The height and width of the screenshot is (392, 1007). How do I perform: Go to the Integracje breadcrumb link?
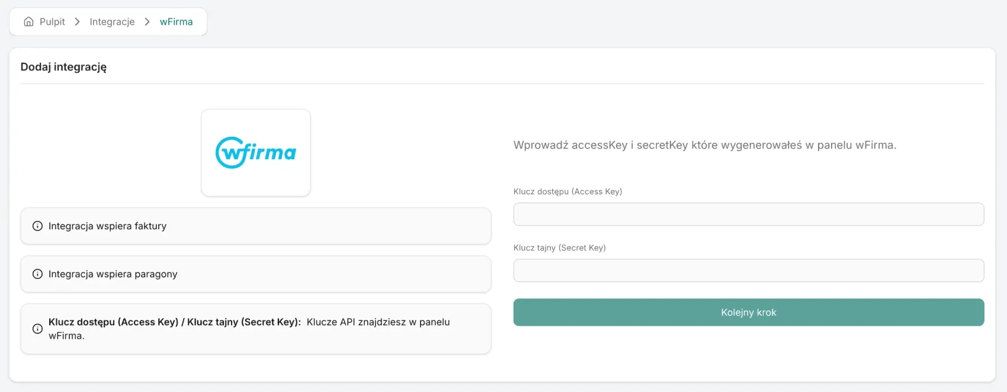(112, 22)
